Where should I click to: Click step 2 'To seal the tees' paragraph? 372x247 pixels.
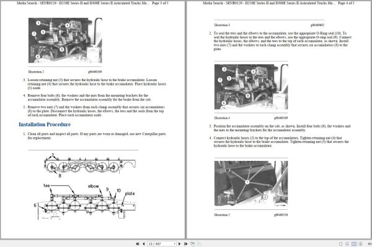click(x=282, y=41)
